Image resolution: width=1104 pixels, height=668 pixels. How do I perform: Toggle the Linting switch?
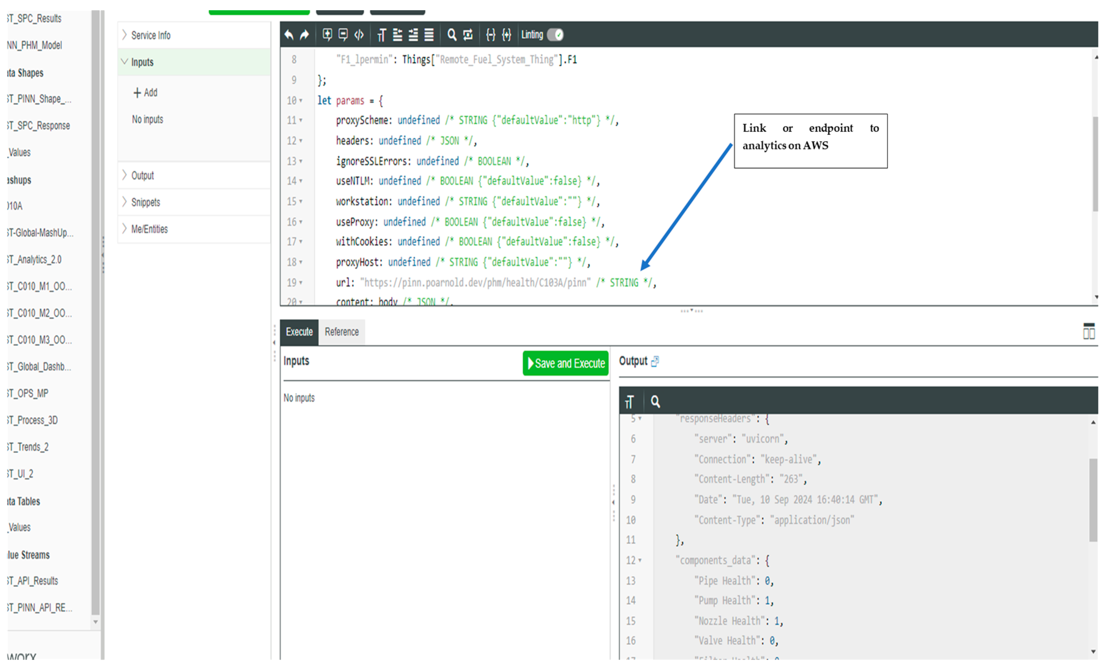pyautogui.click(x=556, y=34)
